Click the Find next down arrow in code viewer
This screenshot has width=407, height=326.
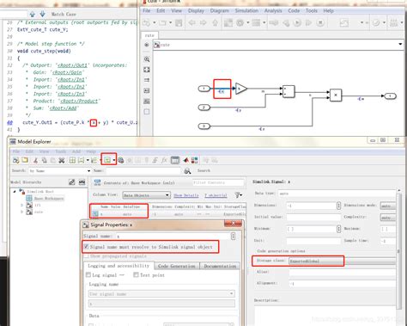coord(42,14)
